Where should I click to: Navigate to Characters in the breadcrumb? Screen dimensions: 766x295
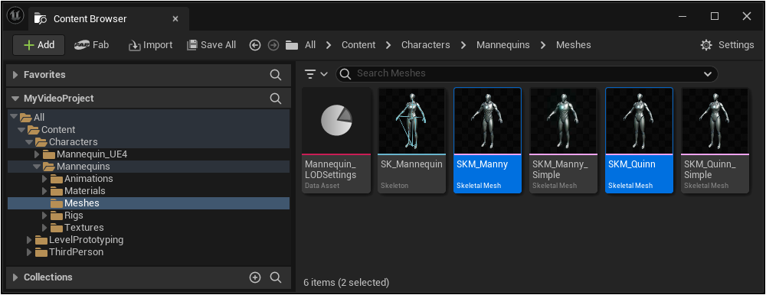[x=425, y=45]
